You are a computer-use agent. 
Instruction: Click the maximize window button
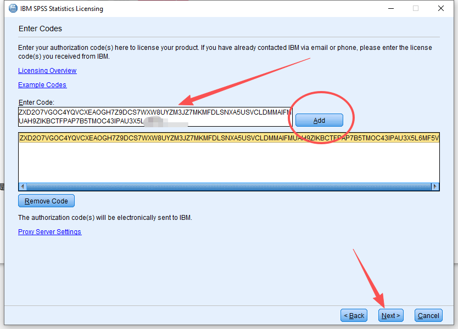click(x=416, y=9)
